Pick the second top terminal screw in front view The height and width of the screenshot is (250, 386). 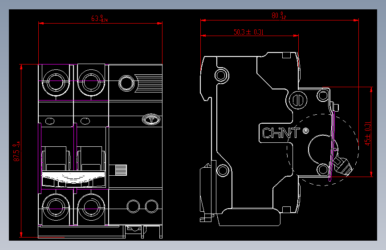91,82
